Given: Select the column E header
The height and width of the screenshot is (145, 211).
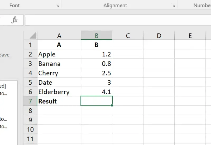Looking at the screenshot, I should click(190, 36).
